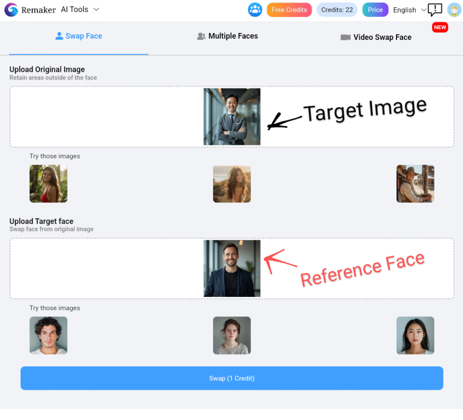Click the Free Credits button
The width and height of the screenshot is (463, 420).
(289, 10)
